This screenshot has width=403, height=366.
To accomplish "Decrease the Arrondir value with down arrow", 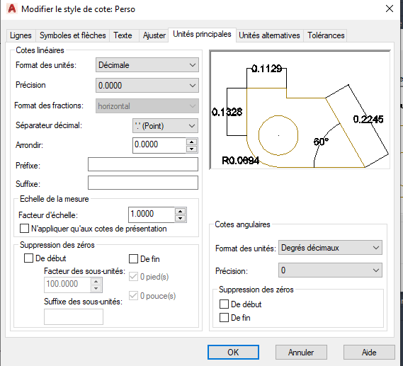I will point(191,149).
